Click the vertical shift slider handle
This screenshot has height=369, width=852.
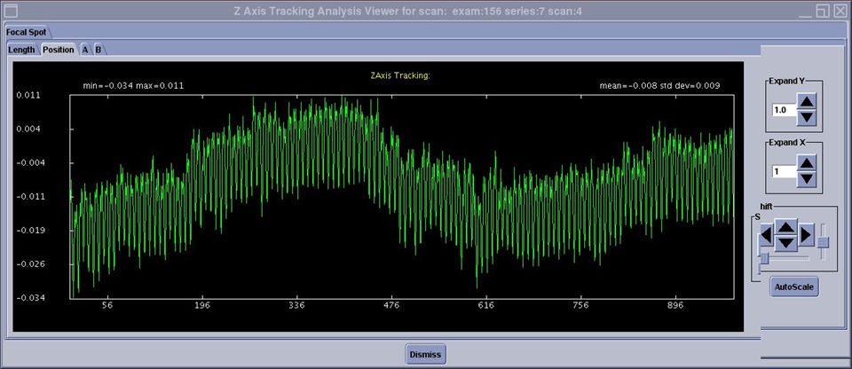[x=824, y=242]
